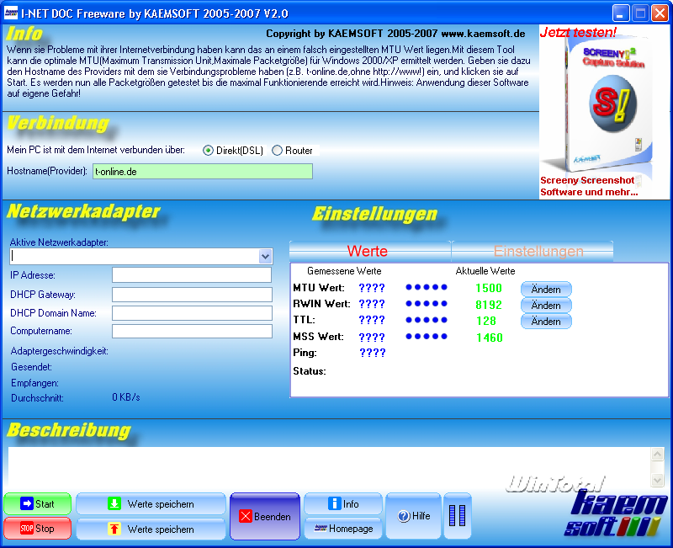Click the 0 KB/s average value

tap(125, 397)
